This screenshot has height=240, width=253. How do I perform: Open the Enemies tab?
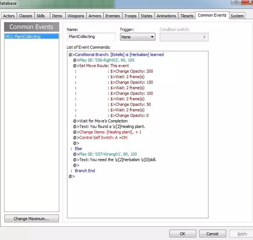click(113, 16)
